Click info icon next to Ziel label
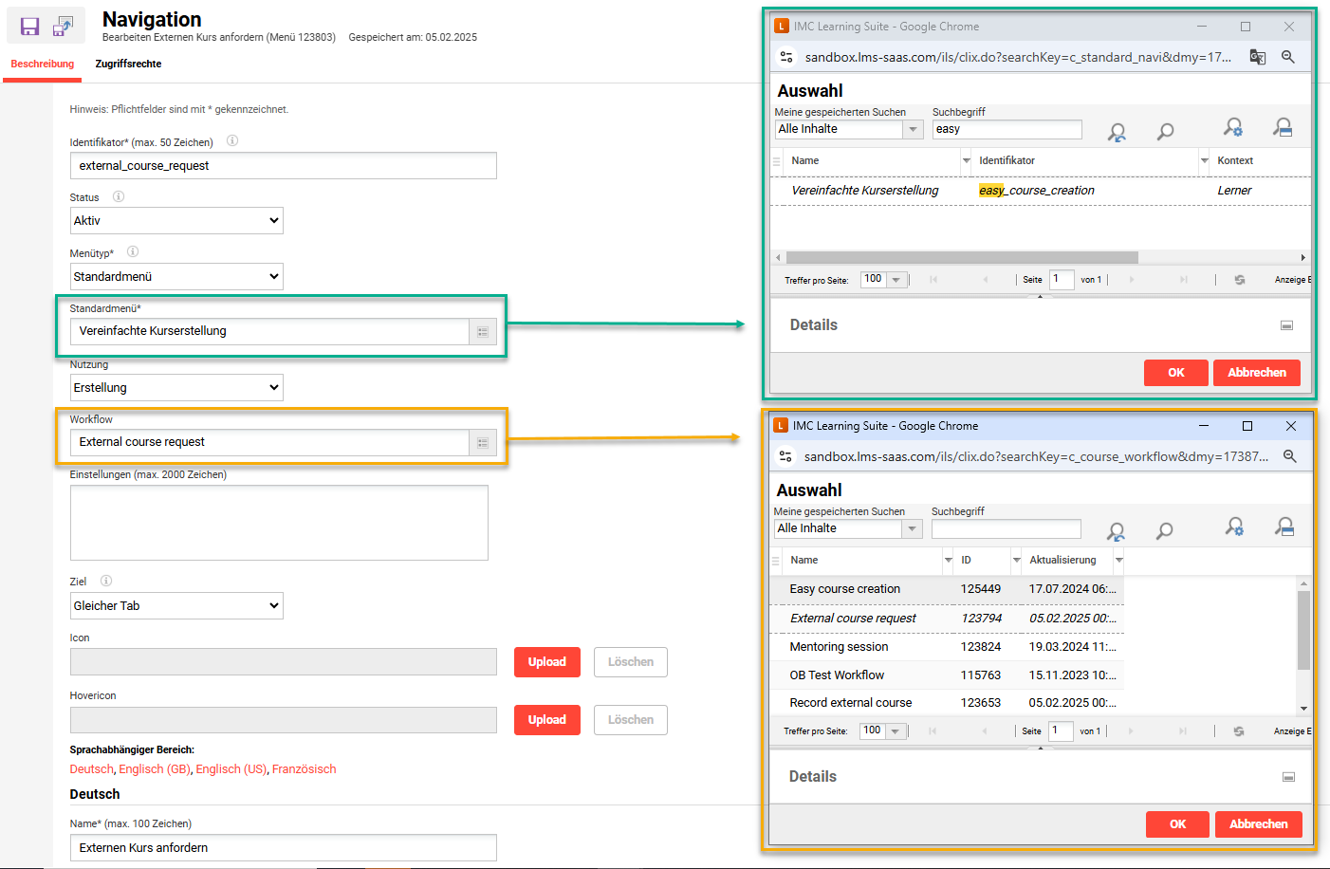The width and height of the screenshot is (1330, 869). coord(106,581)
